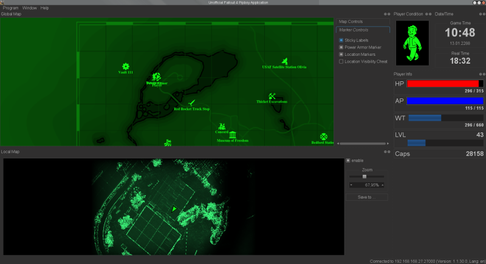Click the red HP progress bar
Image resolution: width=486 pixels, height=264 pixels.
445,84
